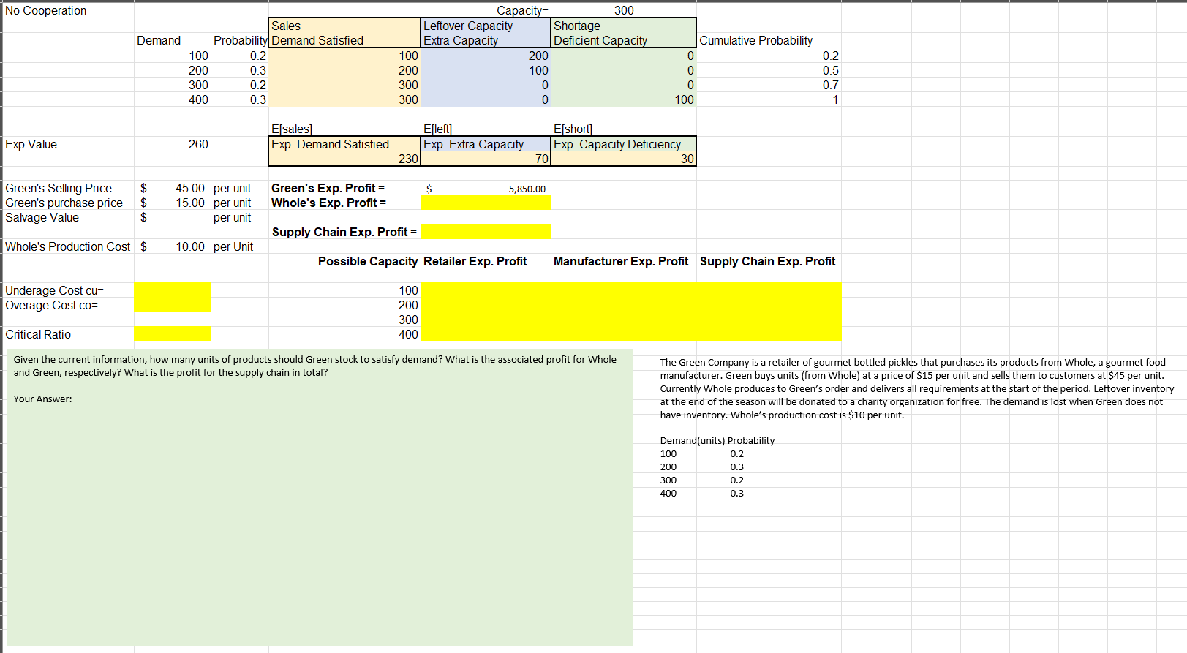Select the 'Sales' header cell

[344, 26]
